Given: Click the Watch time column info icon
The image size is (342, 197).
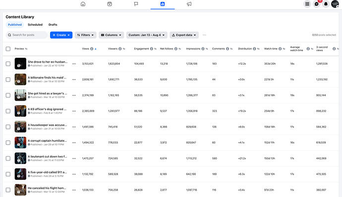Looking at the screenshot, I should pyautogui.click(x=280, y=49).
